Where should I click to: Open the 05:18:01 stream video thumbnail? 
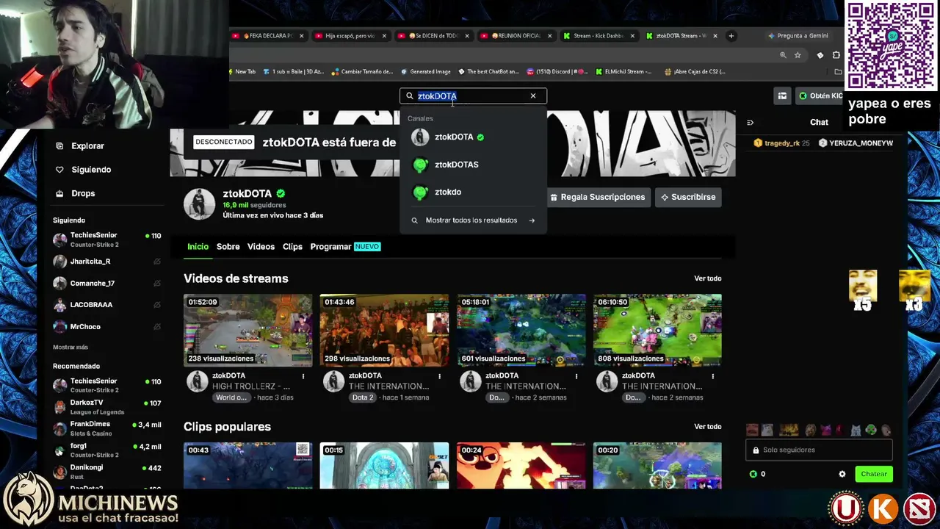(521, 330)
